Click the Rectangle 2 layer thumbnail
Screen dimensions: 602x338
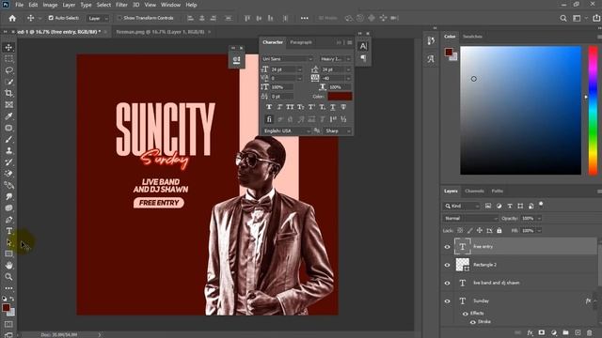pos(463,265)
